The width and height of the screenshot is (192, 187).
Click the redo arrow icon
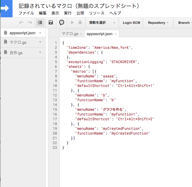tap(29, 23)
